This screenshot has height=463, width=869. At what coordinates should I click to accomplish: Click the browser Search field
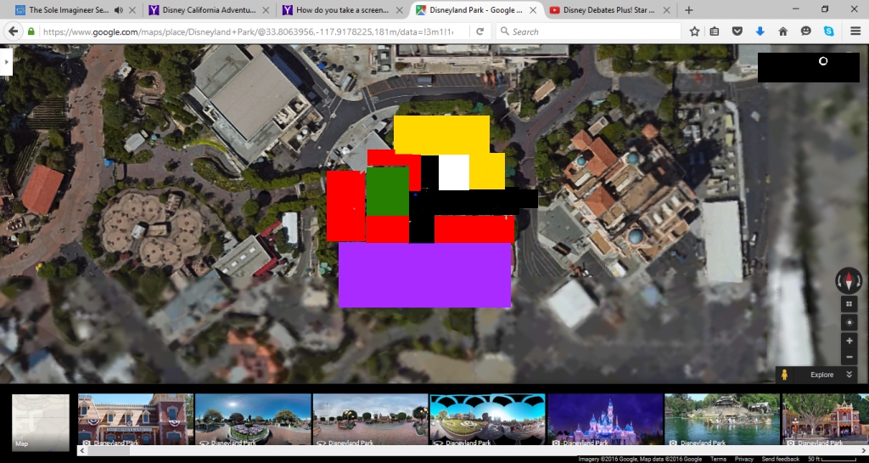point(588,31)
